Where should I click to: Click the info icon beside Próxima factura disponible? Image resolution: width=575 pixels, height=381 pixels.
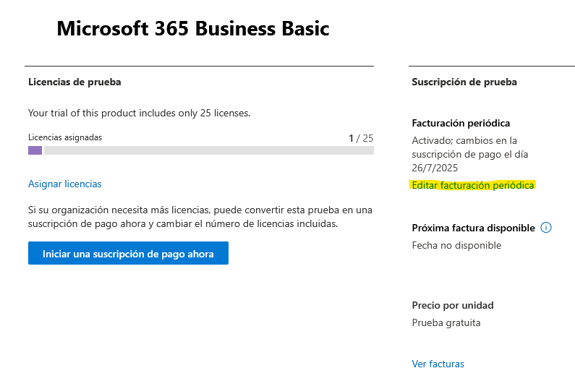(x=546, y=228)
